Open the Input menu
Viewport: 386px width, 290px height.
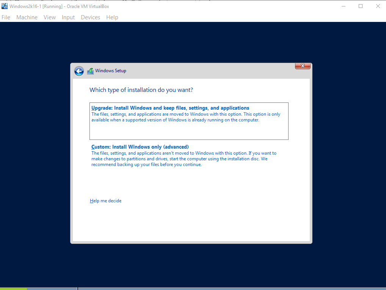pos(68,17)
